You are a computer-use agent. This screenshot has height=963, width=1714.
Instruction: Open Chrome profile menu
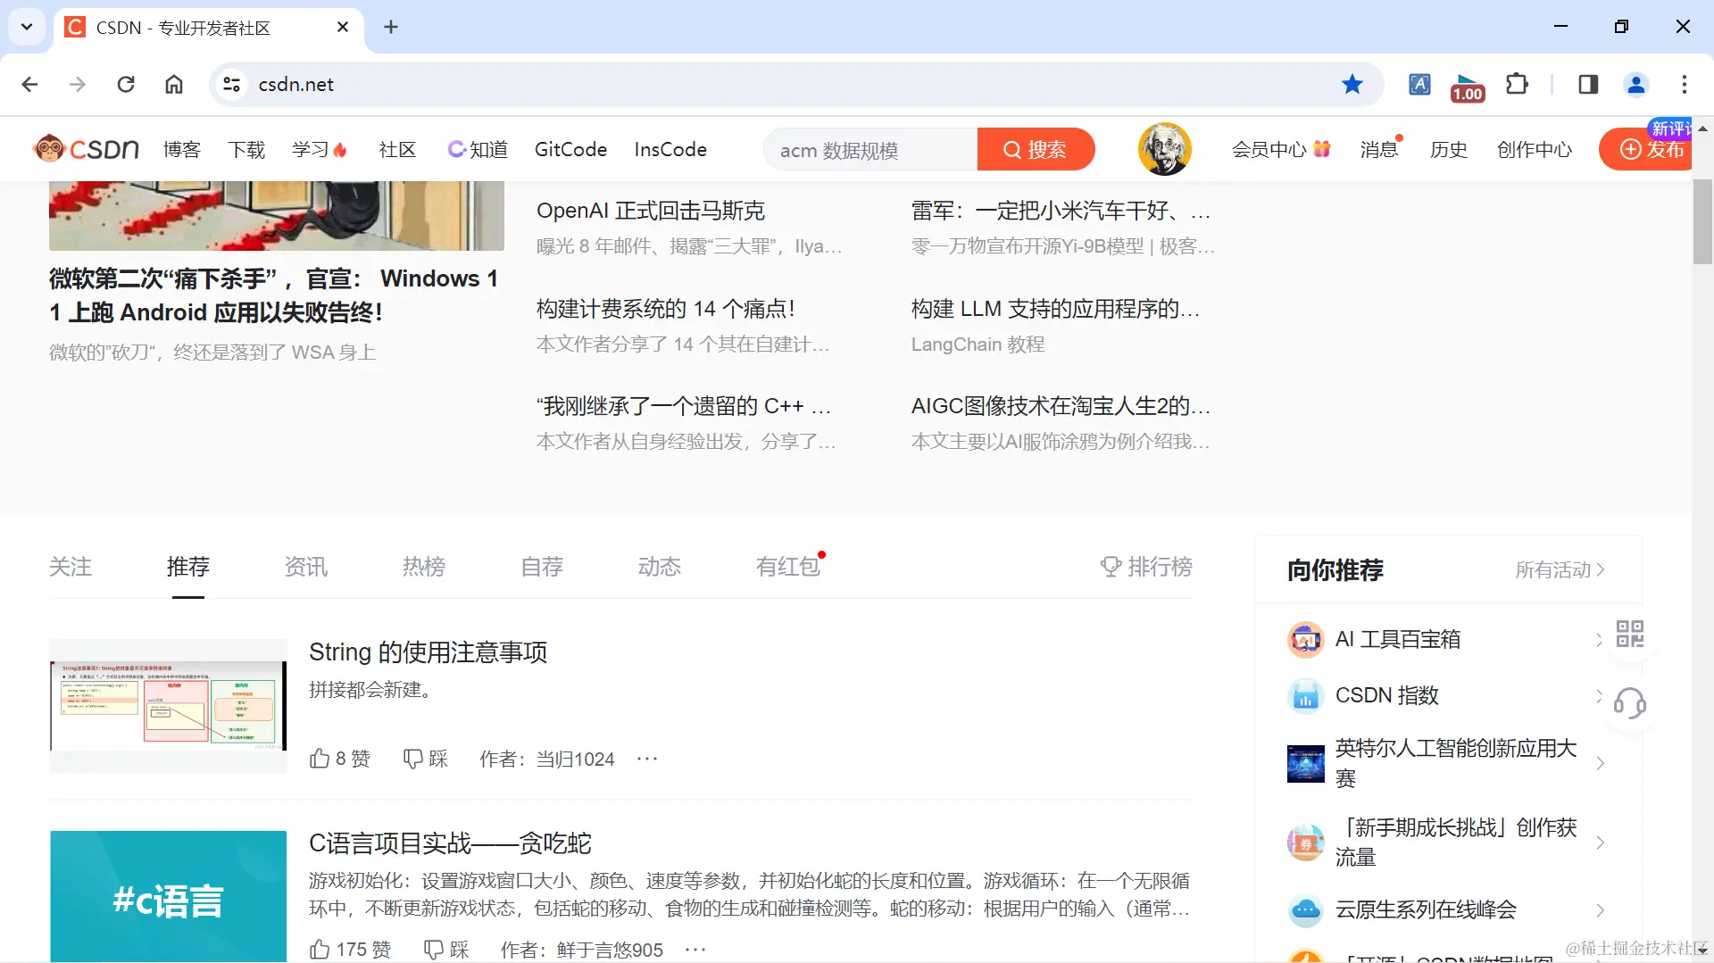1636,84
